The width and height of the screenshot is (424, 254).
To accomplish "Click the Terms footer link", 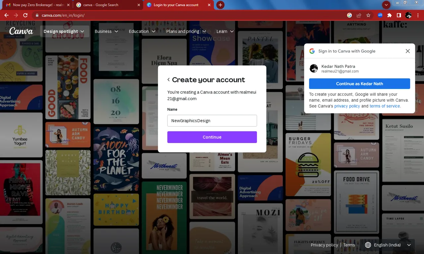I will click(x=349, y=245).
